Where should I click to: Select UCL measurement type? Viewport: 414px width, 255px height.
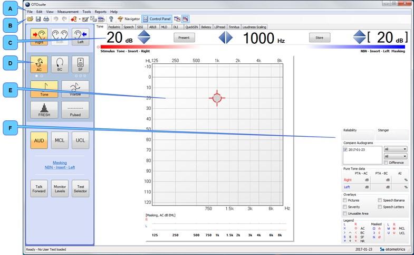[x=80, y=140]
